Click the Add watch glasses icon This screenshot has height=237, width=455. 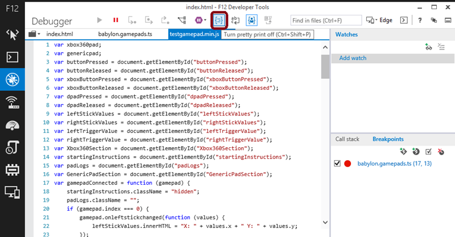(428, 47)
